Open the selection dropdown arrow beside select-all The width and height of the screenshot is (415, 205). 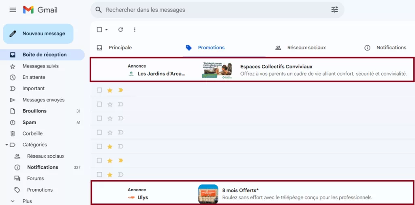point(107,30)
